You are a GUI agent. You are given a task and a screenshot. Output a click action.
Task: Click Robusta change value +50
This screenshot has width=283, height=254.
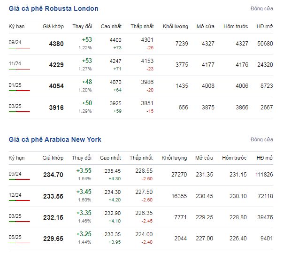click(87, 103)
